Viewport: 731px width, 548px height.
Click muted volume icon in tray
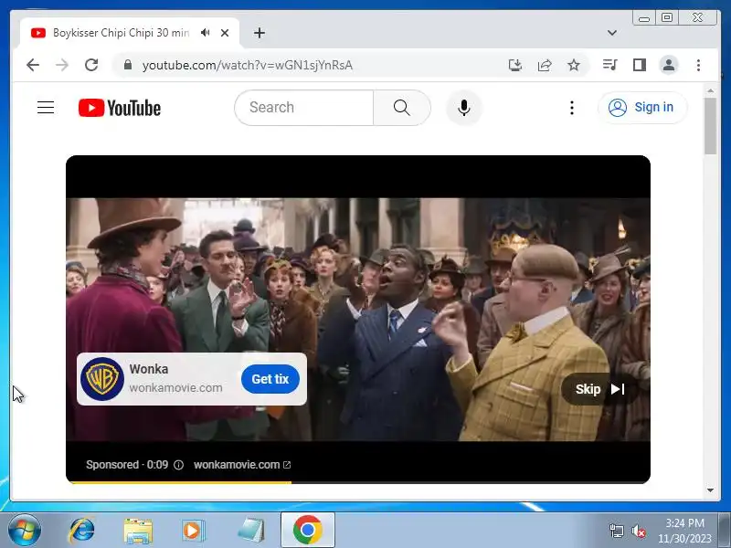point(638,531)
